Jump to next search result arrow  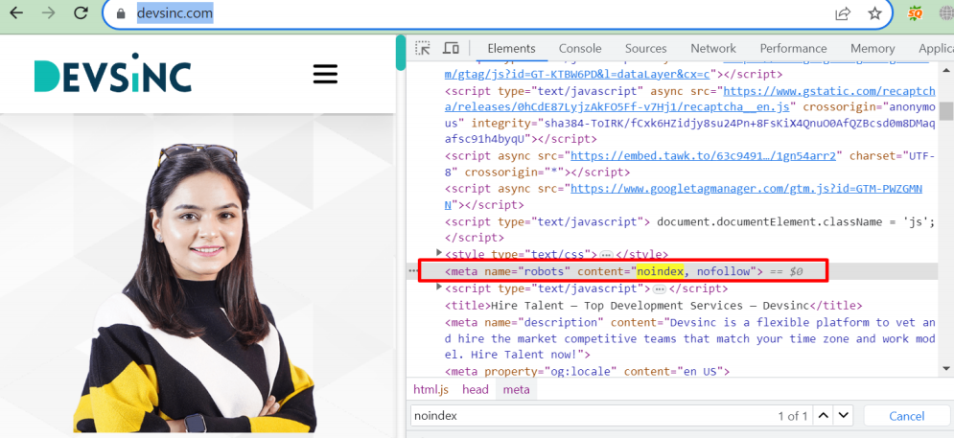[843, 416]
